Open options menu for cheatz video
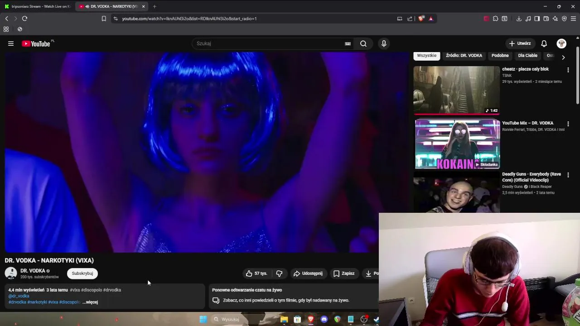 (568, 70)
